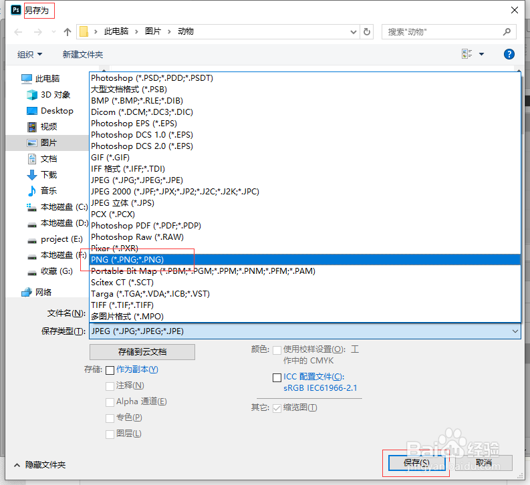Choose JPEG 2000 format option
This screenshot has width=530, height=485.
coord(305,192)
